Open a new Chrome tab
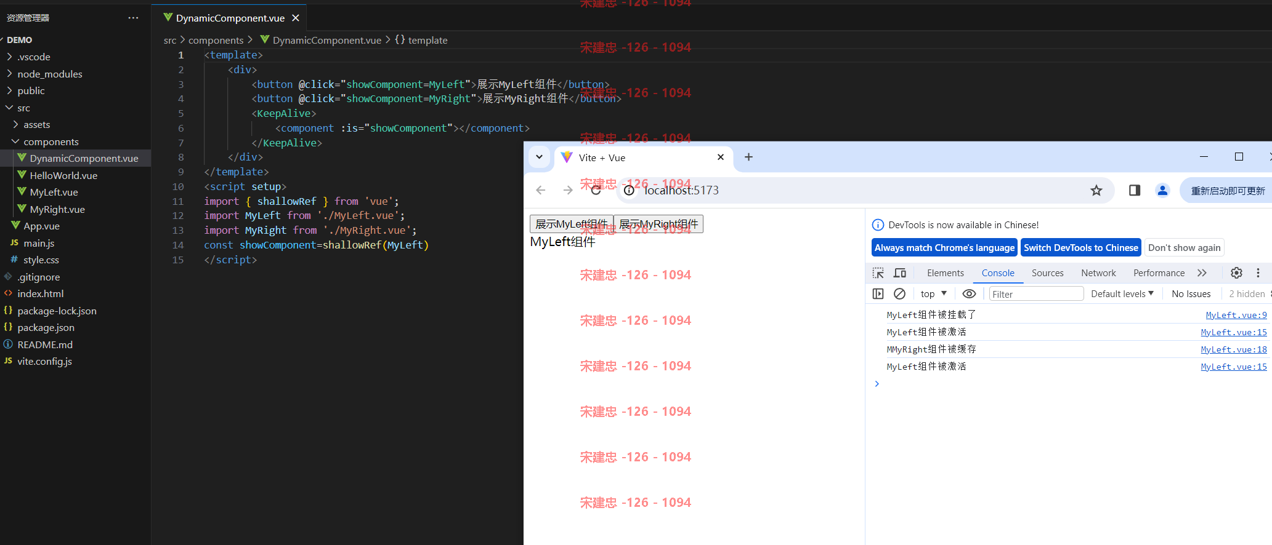This screenshot has width=1272, height=545. tap(748, 157)
